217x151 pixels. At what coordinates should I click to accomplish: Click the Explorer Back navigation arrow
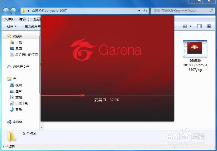[x=6, y=11]
